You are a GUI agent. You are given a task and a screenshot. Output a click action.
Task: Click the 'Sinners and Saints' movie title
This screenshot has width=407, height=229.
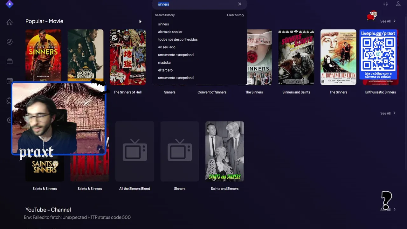296,92
